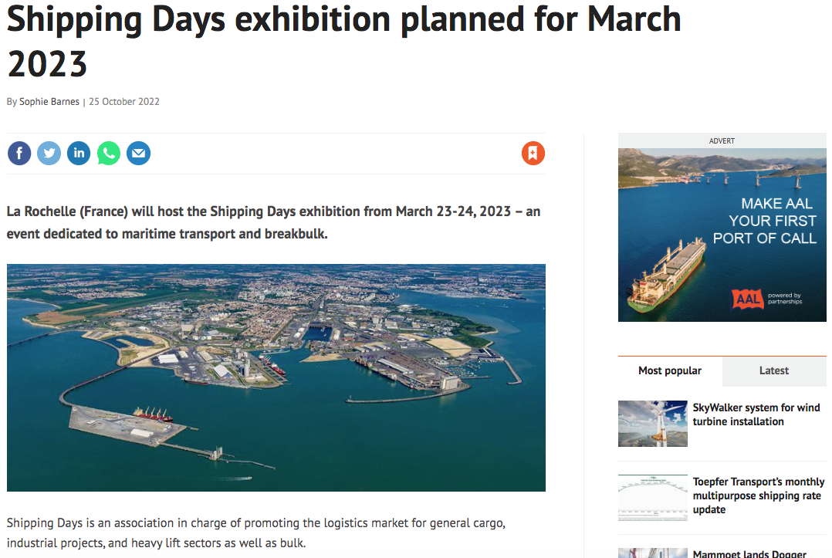Click the aerial port photo of La Rochelle
832x558 pixels.
(x=276, y=377)
